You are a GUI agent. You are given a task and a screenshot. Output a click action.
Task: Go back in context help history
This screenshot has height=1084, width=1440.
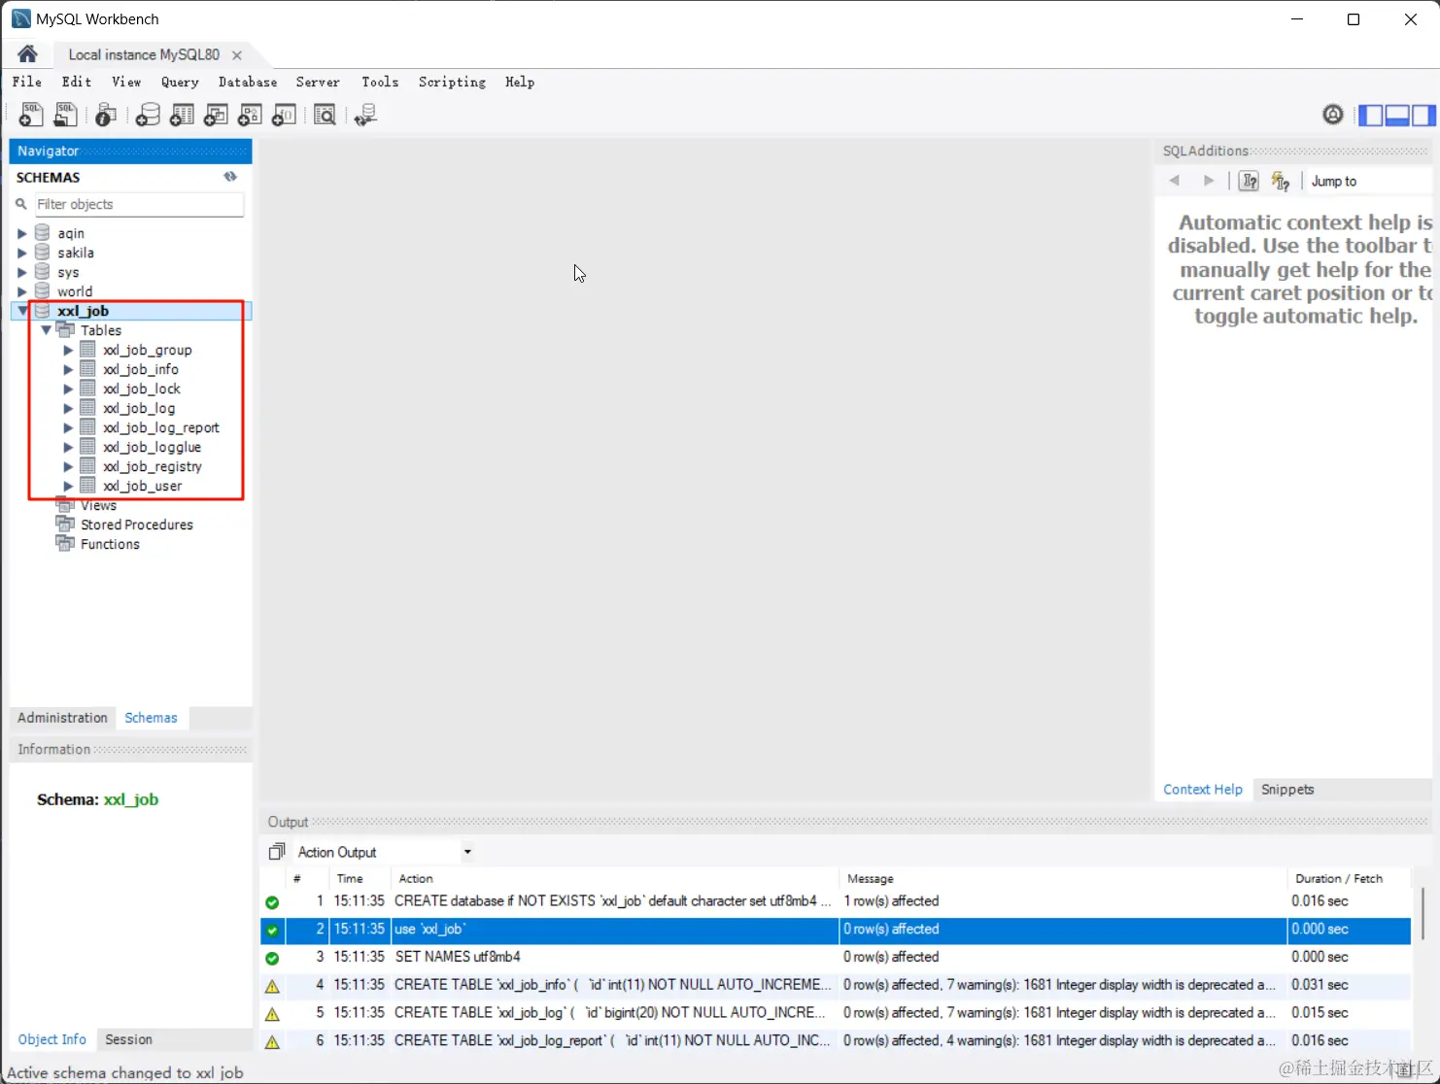1175,181
